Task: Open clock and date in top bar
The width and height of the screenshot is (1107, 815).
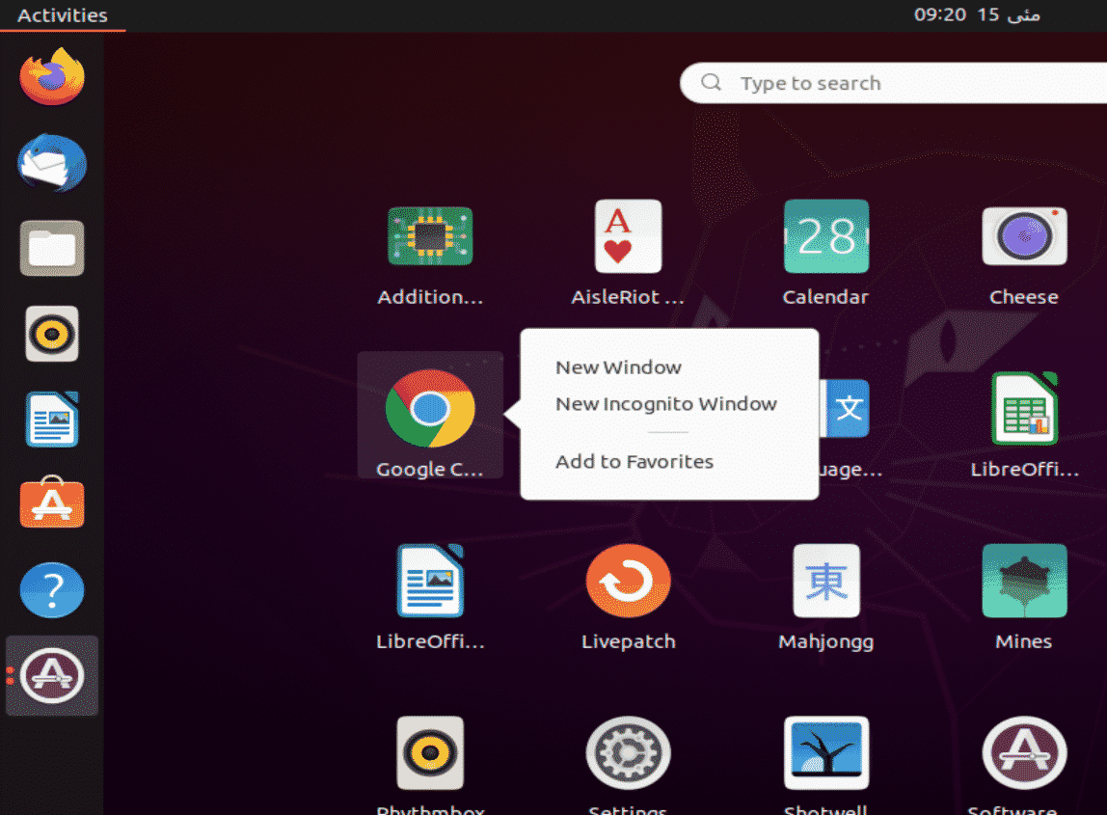Action: coord(976,15)
